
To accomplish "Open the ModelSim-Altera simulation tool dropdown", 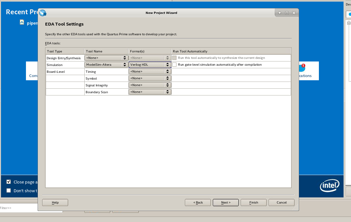I will click(106, 65).
